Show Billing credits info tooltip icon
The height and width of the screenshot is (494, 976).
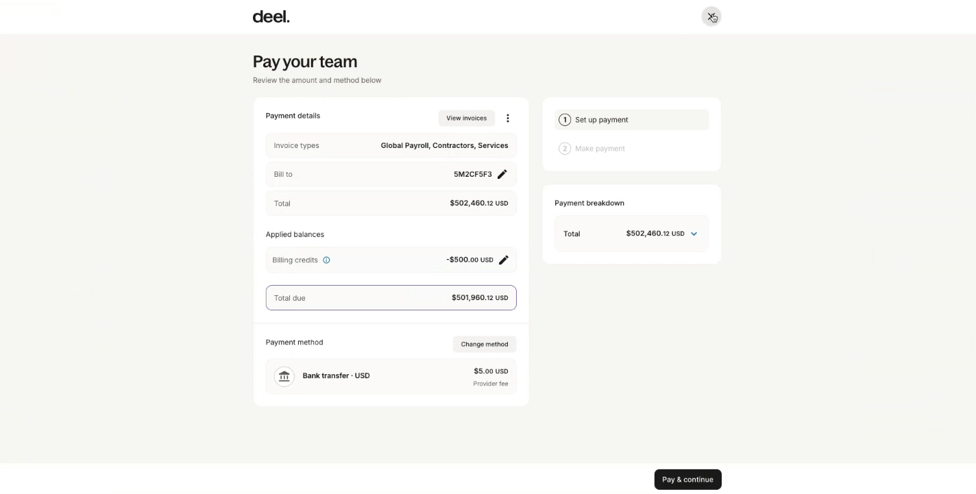(326, 260)
